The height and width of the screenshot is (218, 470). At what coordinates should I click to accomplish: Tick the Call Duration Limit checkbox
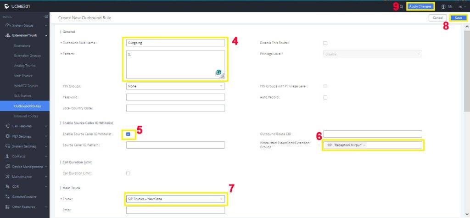(x=129, y=173)
